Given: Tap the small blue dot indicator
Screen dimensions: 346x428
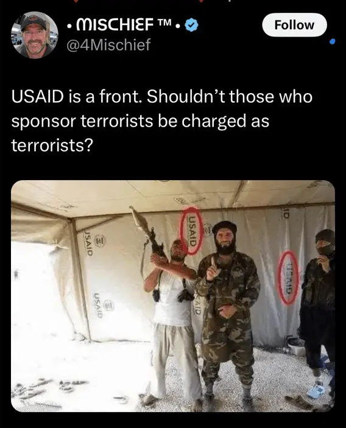Looking at the screenshot, I should click(x=332, y=41).
